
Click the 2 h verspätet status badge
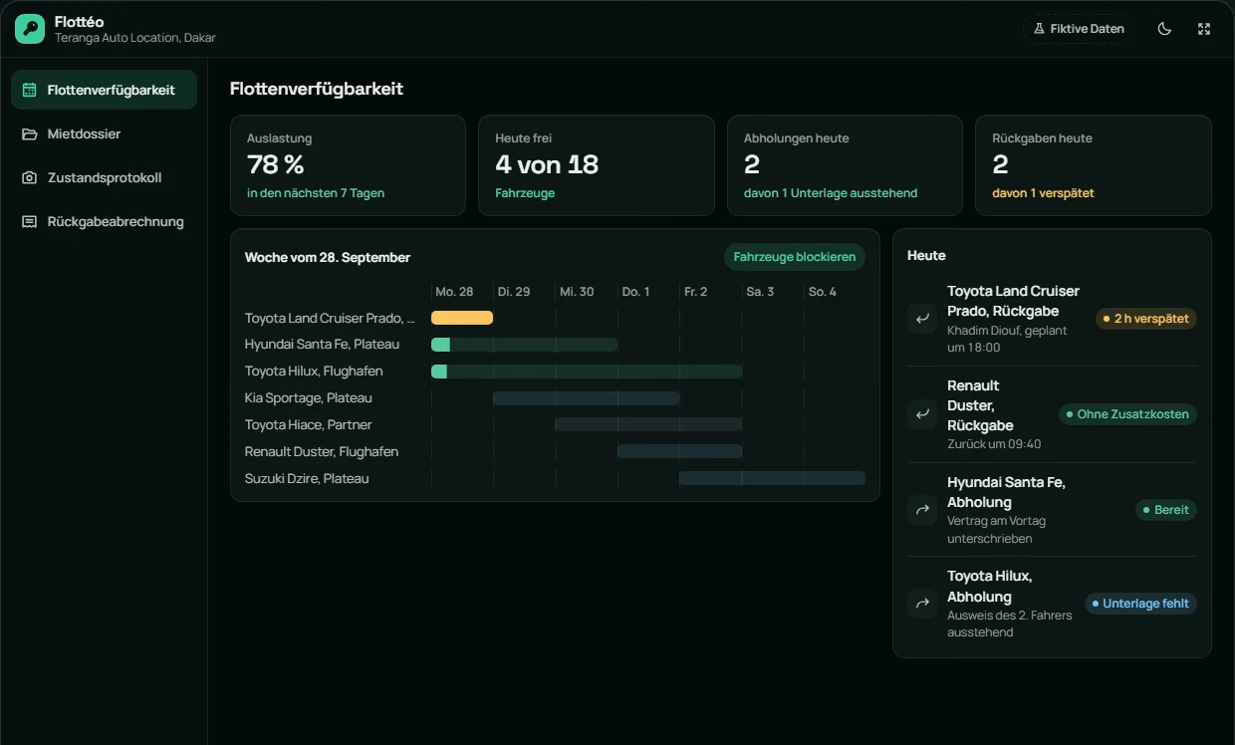pyautogui.click(x=1146, y=319)
